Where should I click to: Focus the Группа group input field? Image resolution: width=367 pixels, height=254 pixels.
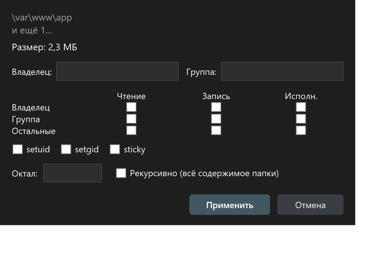(282, 72)
